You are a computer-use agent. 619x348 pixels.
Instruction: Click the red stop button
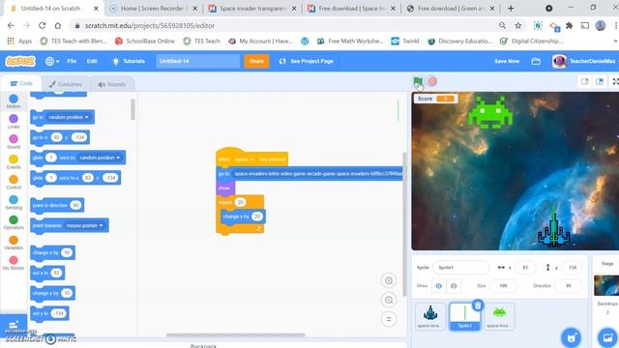click(x=432, y=81)
